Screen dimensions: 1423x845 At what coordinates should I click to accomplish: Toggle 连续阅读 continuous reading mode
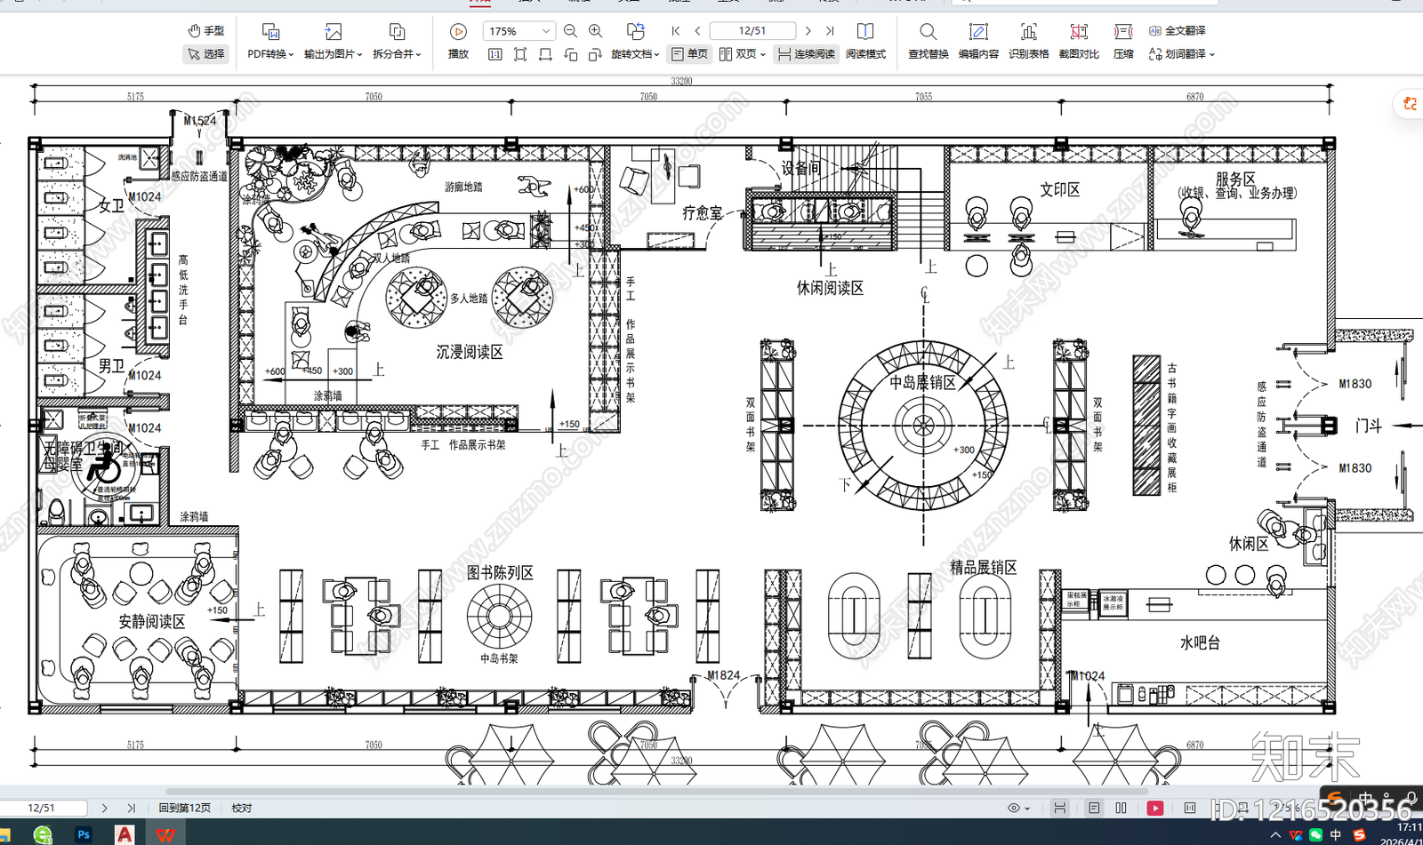tap(807, 54)
